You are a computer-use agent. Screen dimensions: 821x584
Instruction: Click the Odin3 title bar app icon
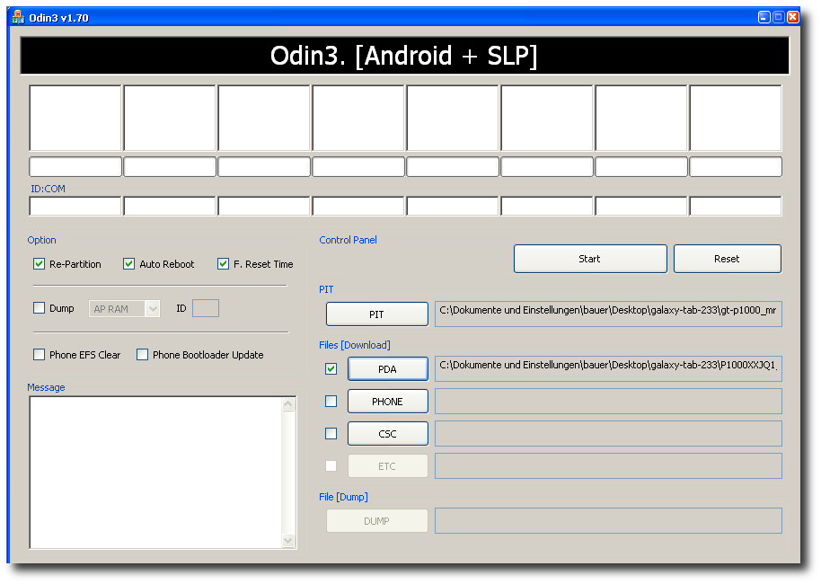18,17
